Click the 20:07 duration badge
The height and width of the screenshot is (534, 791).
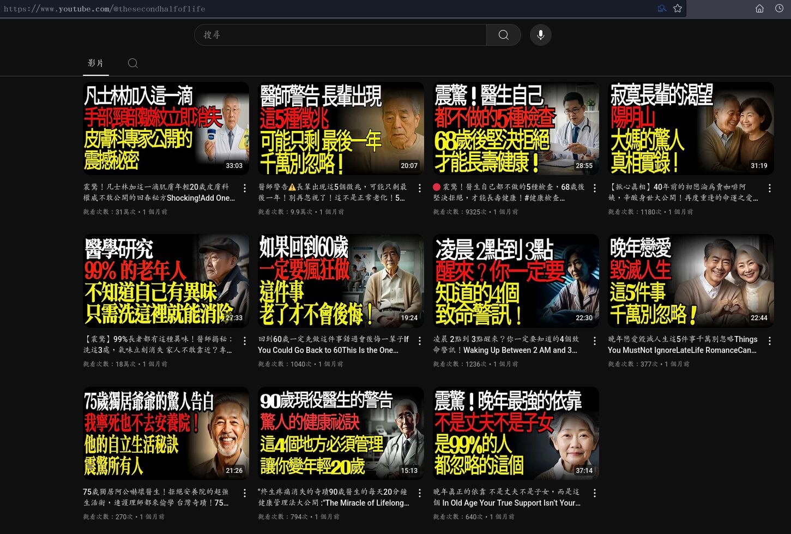409,166
